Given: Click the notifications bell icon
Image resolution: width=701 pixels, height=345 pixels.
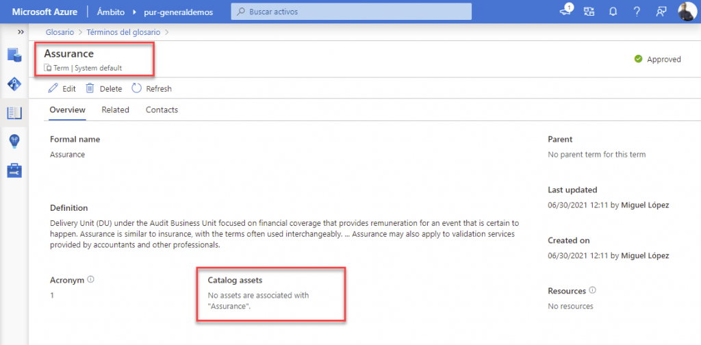Looking at the screenshot, I should (613, 12).
